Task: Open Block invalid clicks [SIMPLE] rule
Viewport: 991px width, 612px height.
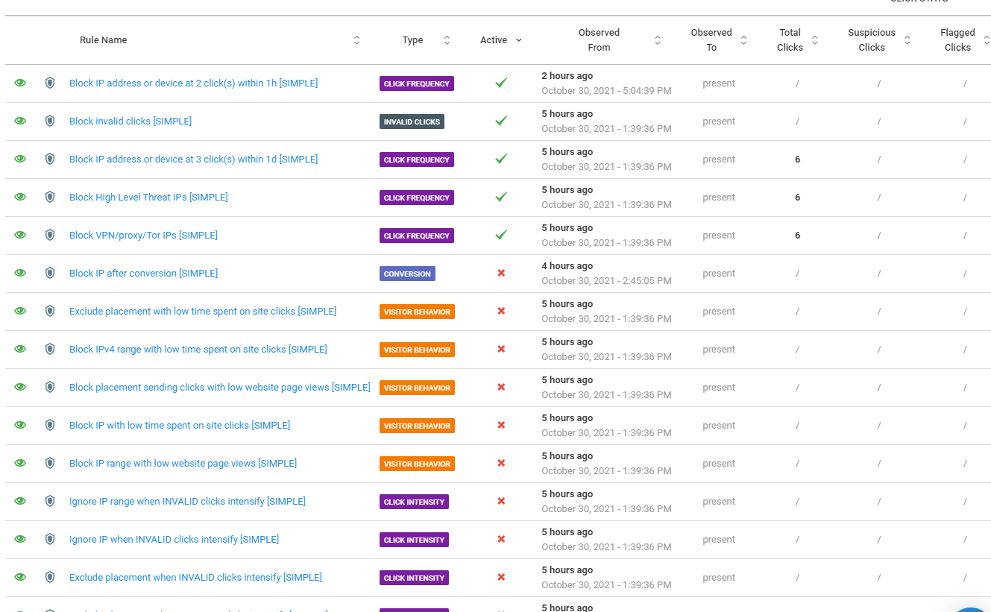Action: pos(130,122)
